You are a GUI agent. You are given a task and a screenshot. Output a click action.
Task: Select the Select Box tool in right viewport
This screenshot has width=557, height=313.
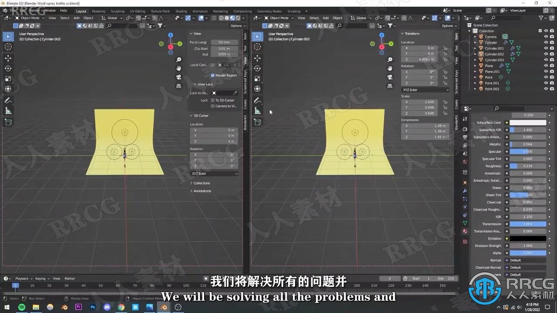[258, 36]
